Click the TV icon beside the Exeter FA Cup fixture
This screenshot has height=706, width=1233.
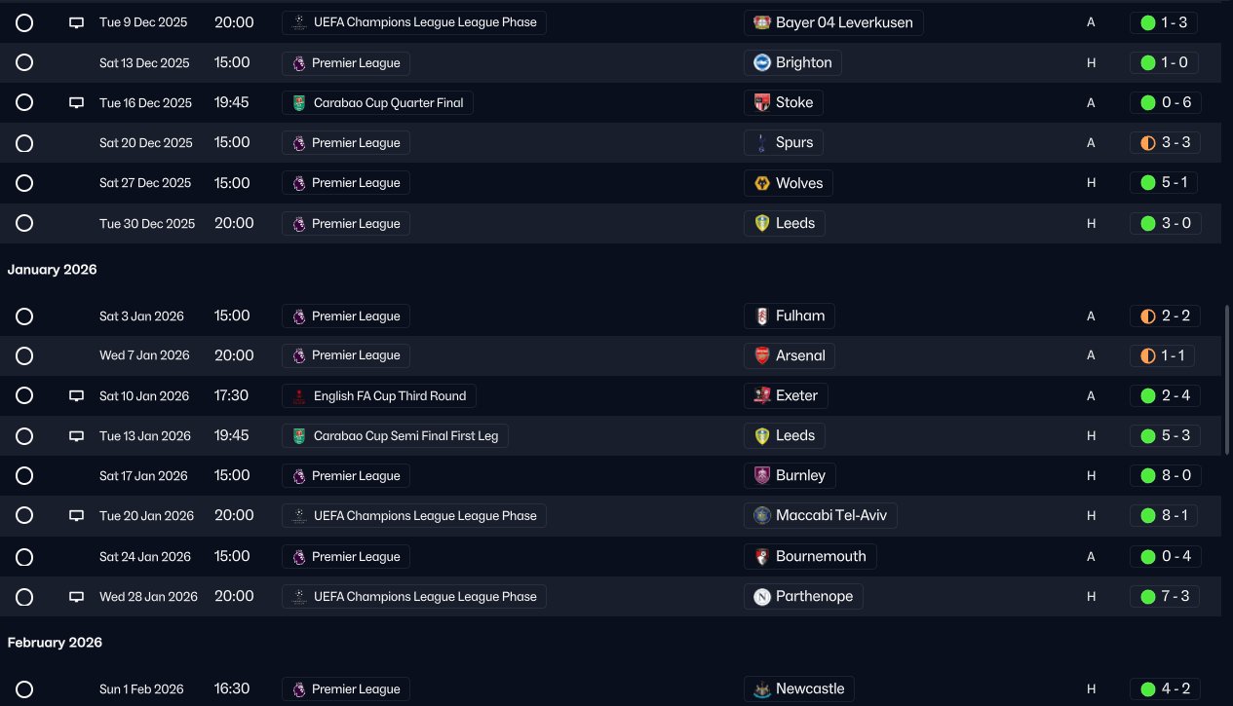pos(76,396)
